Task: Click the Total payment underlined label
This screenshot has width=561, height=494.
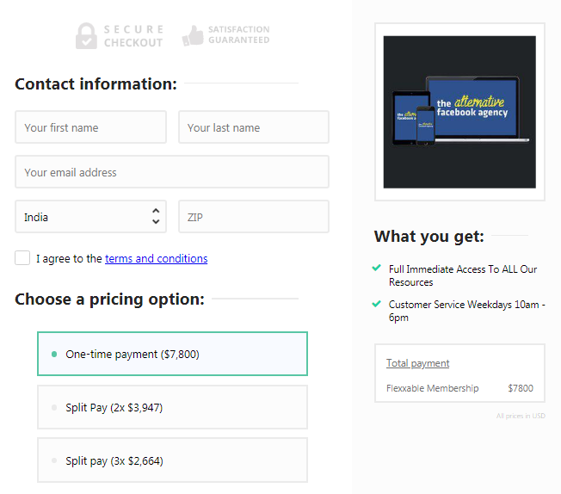Action: (x=417, y=363)
